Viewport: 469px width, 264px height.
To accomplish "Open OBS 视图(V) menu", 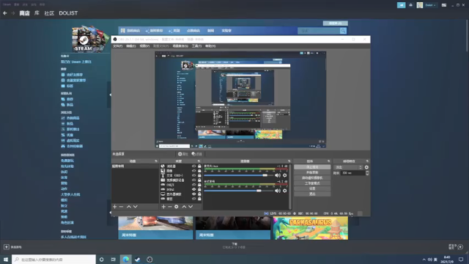I will click(x=144, y=46).
